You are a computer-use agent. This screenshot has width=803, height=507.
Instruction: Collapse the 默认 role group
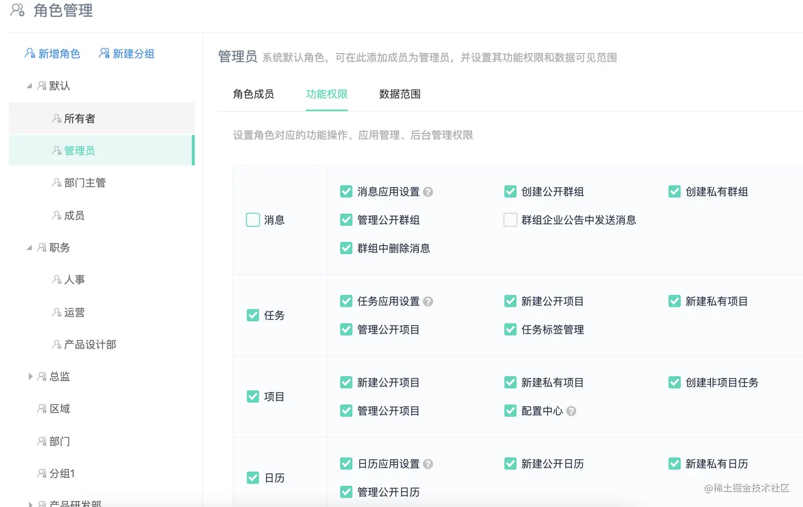coord(30,86)
